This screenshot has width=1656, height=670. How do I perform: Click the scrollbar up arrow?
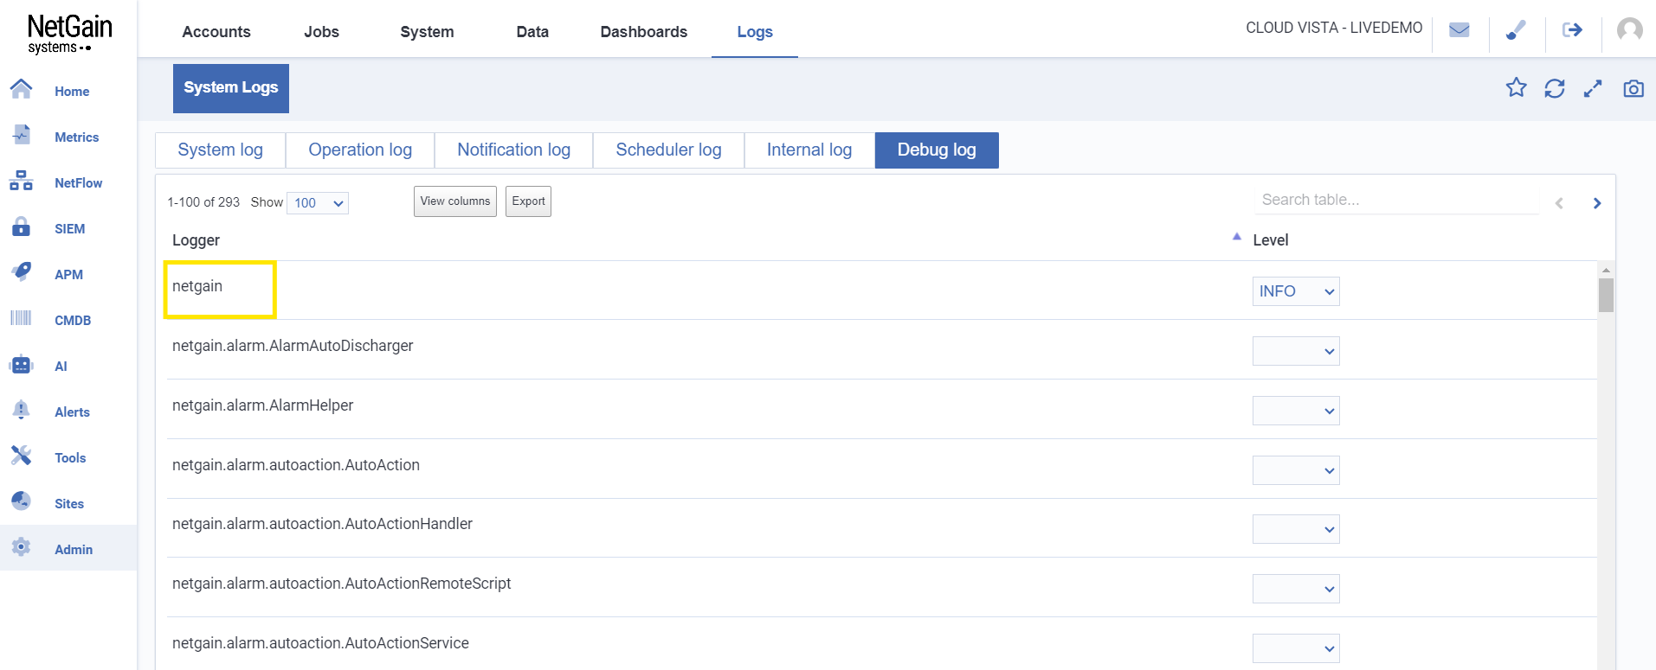tap(1606, 270)
